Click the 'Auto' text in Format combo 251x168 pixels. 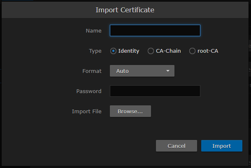[123, 71]
